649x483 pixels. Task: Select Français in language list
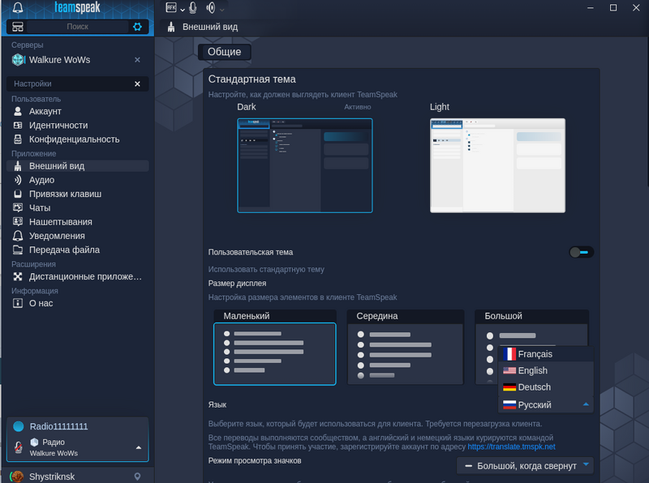546,354
